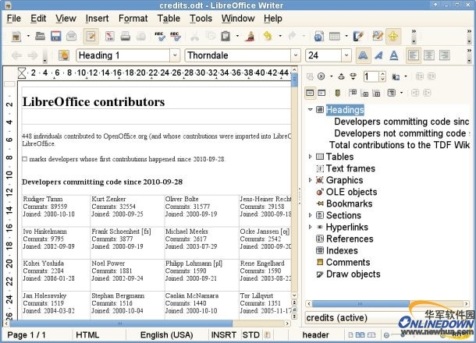Open the Tools menu
Screen dimensions: 476x343
point(201,19)
